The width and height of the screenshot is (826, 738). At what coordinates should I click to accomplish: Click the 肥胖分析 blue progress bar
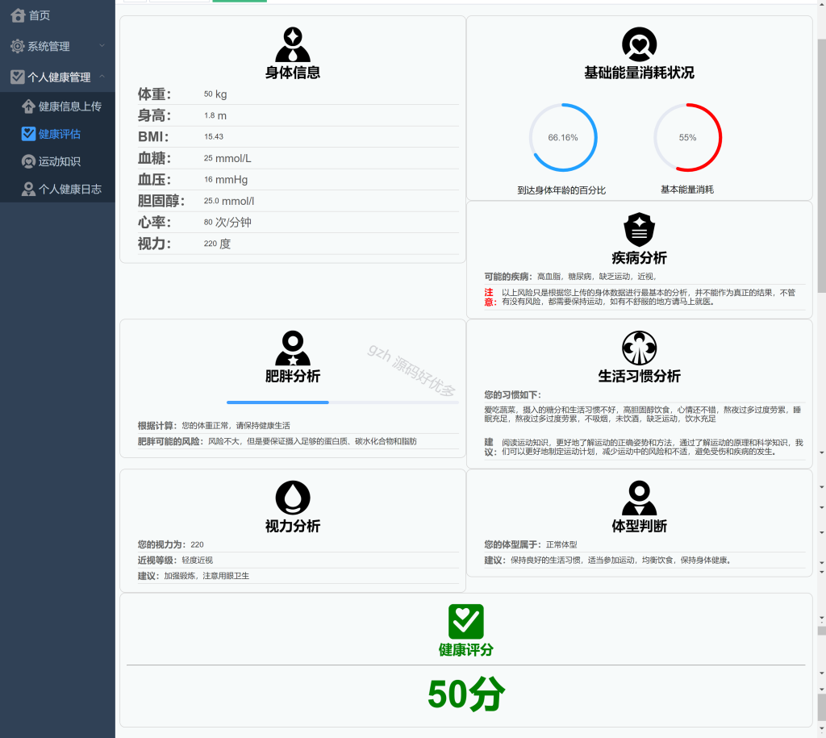click(x=277, y=402)
